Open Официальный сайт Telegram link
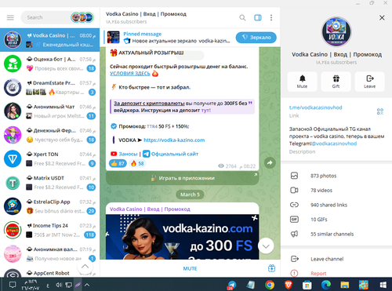The image size is (392, 291). (175, 154)
